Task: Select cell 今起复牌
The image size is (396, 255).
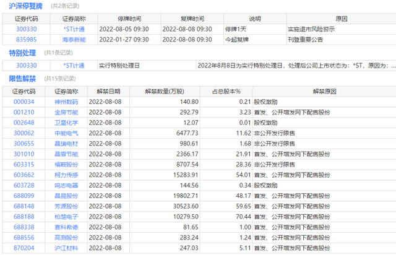Action: point(237,40)
